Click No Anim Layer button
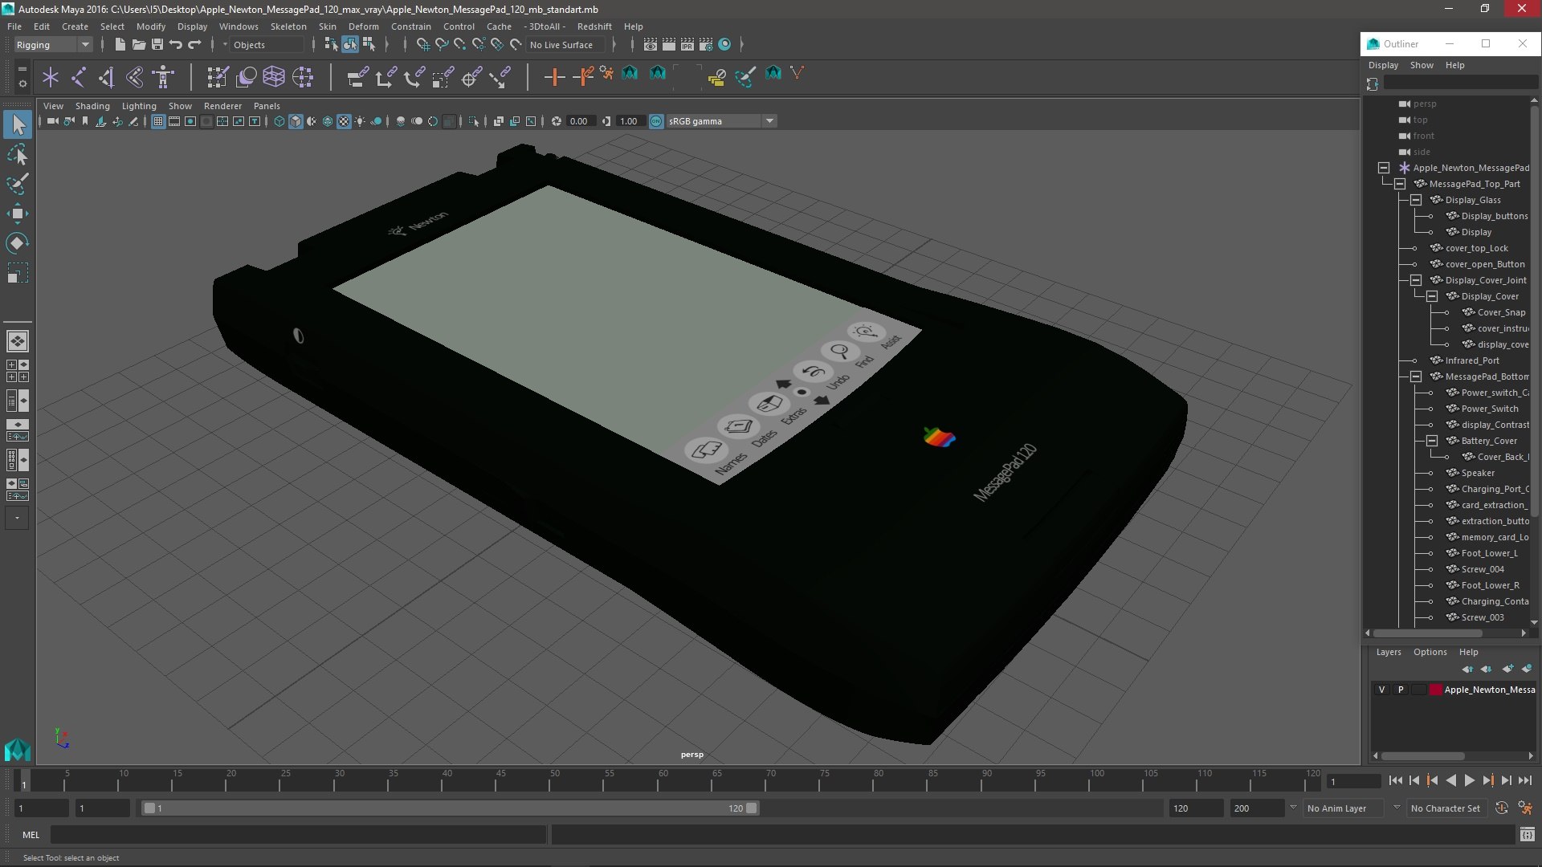Image resolution: width=1542 pixels, height=867 pixels. pyautogui.click(x=1336, y=808)
